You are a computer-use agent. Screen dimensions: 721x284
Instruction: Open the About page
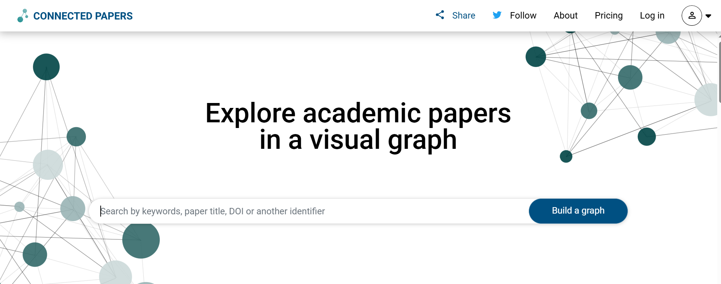click(x=565, y=16)
